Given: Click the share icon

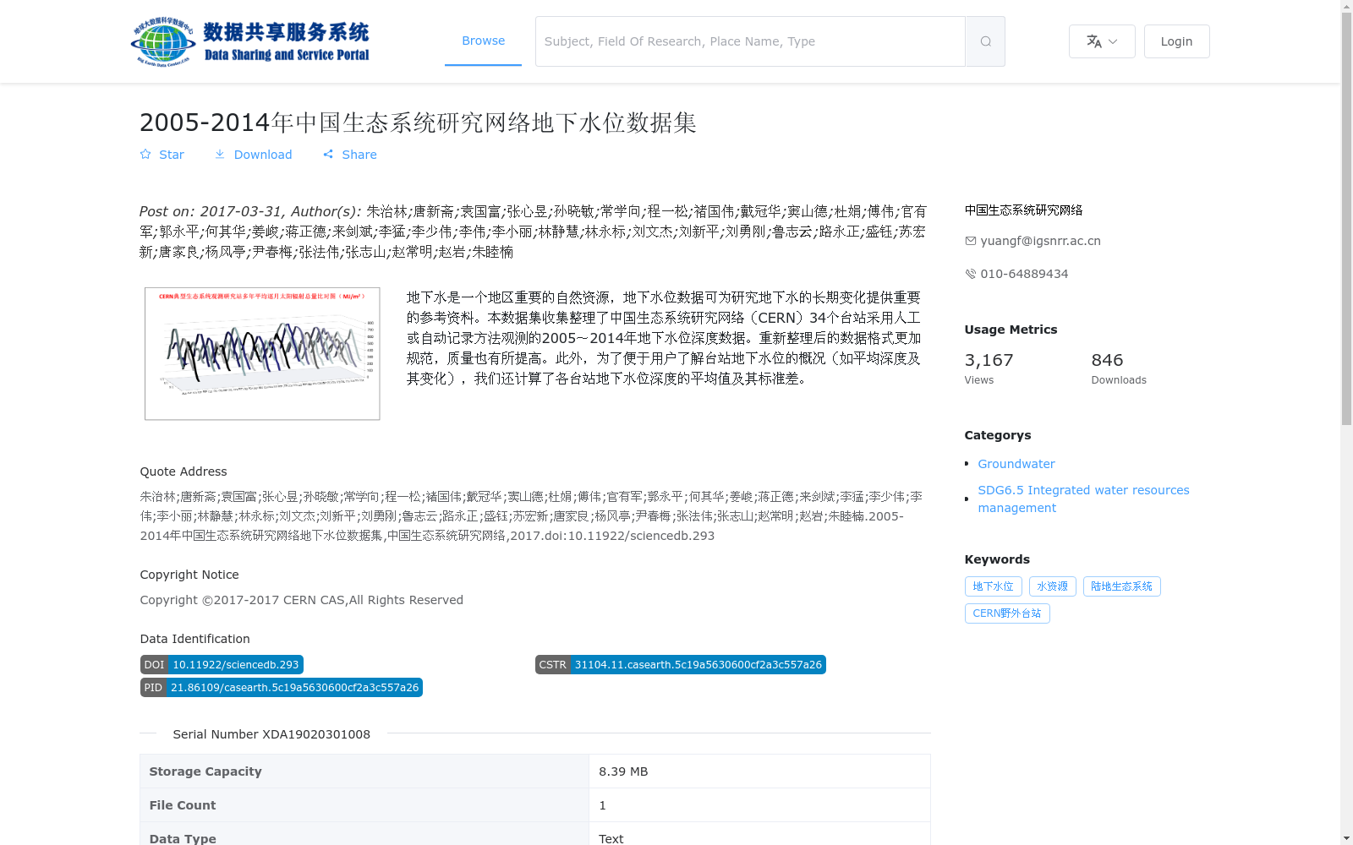Looking at the screenshot, I should (x=328, y=155).
